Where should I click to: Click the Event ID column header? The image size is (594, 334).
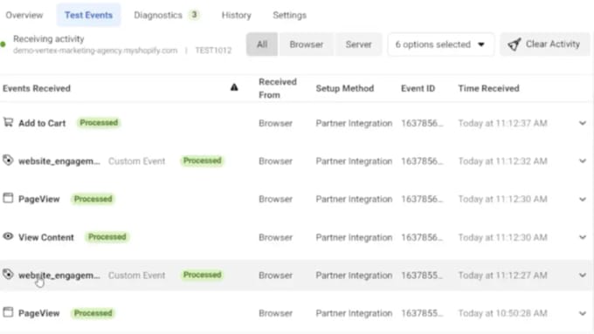pos(418,88)
